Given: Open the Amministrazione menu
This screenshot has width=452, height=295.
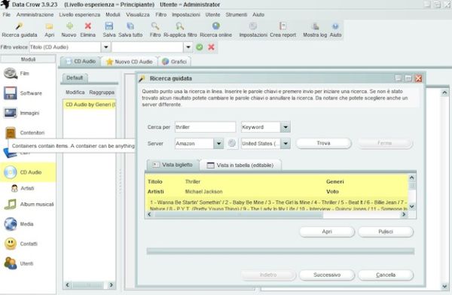Looking at the screenshot, I should point(35,14).
